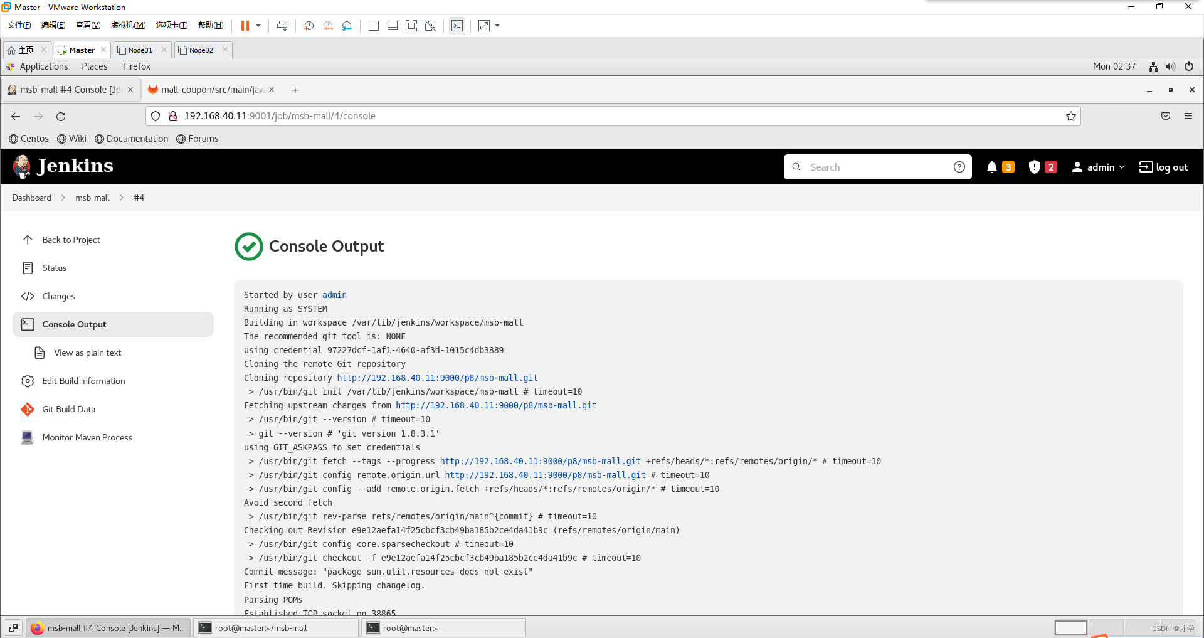Open the Centos bookmark
Image resolution: width=1204 pixels, height=638 pixels.
point(29,139)
